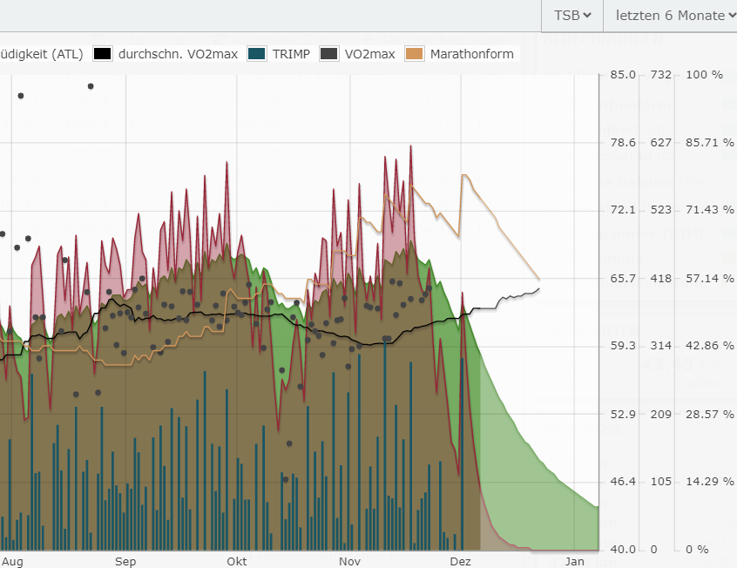
Task: Click the teal TRIMP color swatch
Action: coord(257,54)
